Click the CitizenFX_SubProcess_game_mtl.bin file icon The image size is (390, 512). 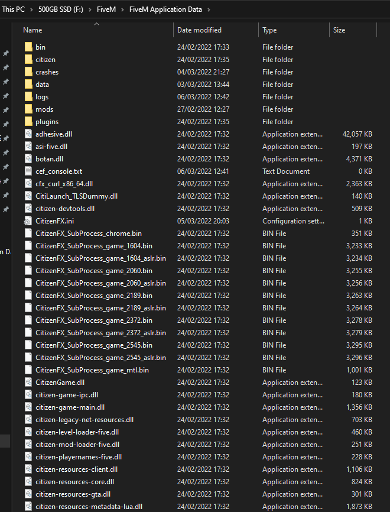(x=28, y=370)
